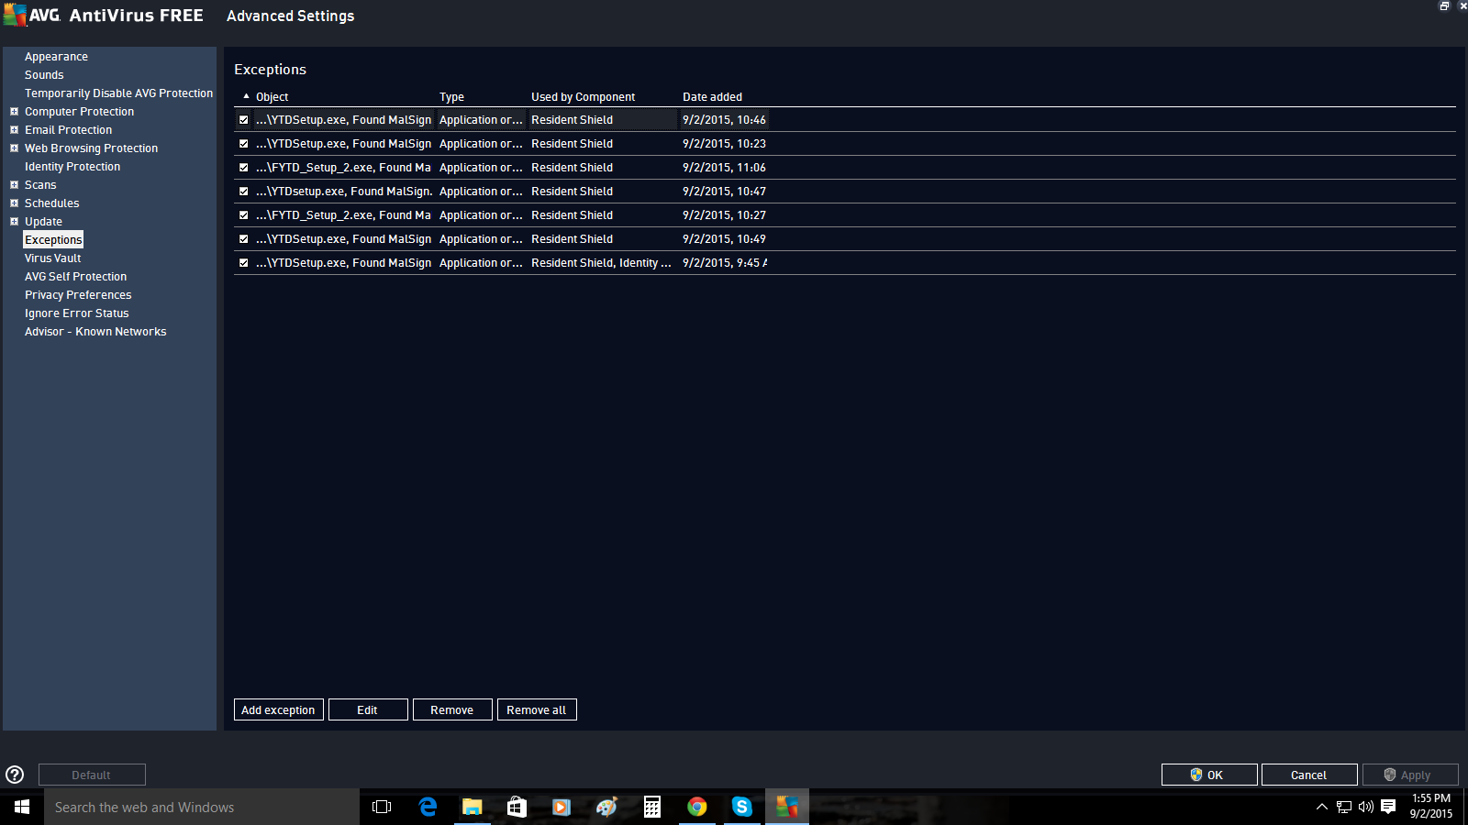Expand the Schedules tree node
The width and height of the screenshot is (1468, 825).
click(14, 203)
